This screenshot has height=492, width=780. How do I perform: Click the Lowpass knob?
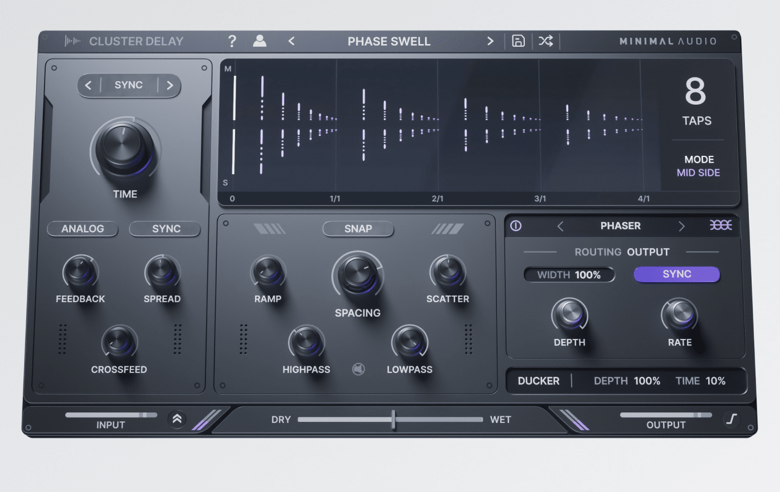pyautogui.click(x=409, y=342)
